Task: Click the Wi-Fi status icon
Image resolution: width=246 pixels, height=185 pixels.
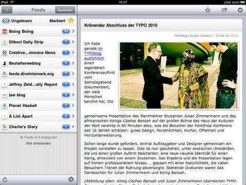Action: click(12, 2)
